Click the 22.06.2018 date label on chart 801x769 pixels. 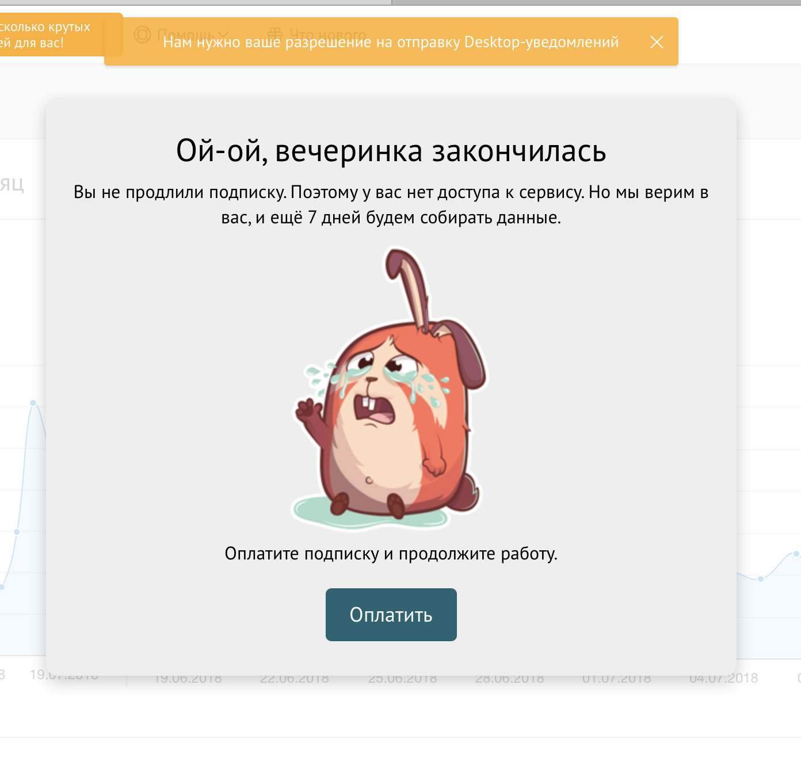click(x=295, y=679)
